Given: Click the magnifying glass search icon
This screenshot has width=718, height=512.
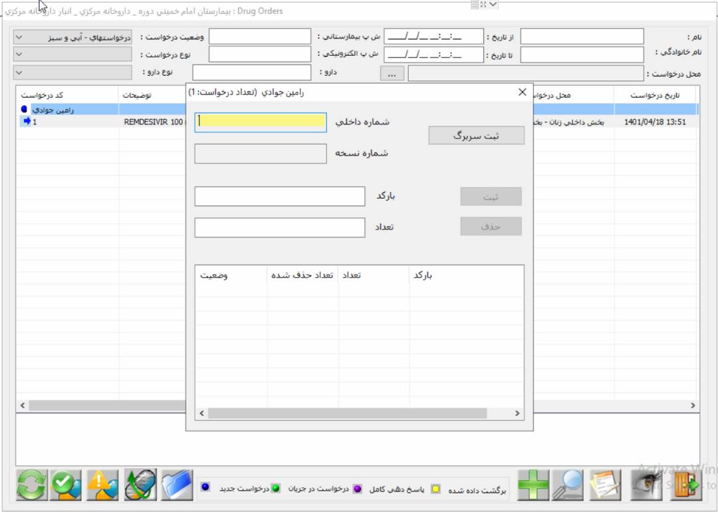Looking at the screenshot, I should click(568, 485).
